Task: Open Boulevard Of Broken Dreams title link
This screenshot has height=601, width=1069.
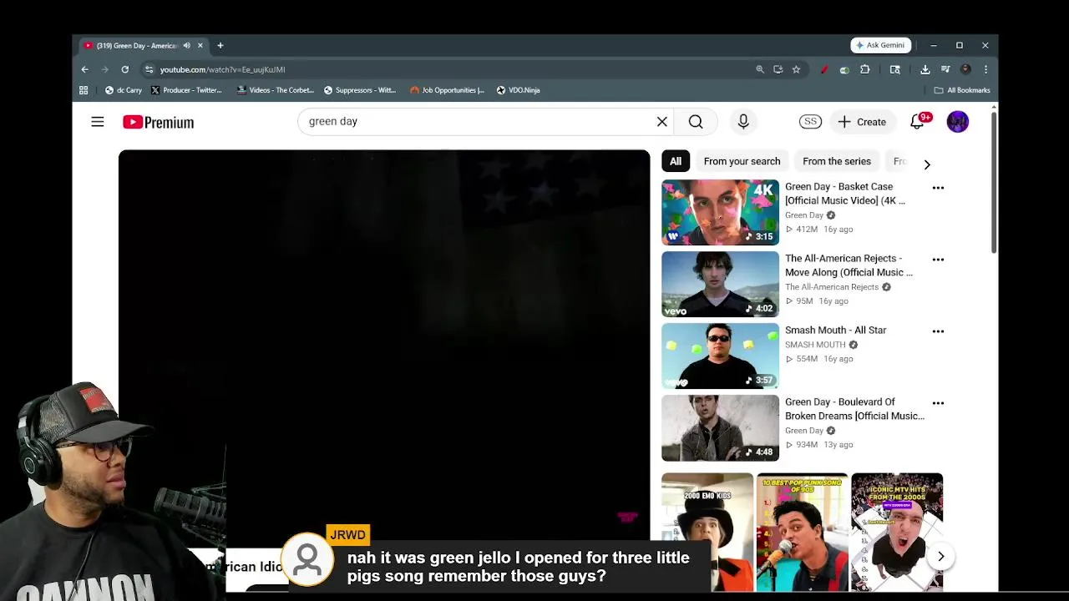Action: pyautogui.click(x=854, y=409)
